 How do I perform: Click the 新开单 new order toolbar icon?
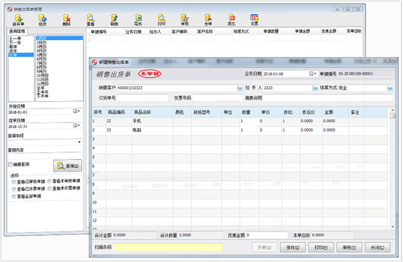click(19, 20)
